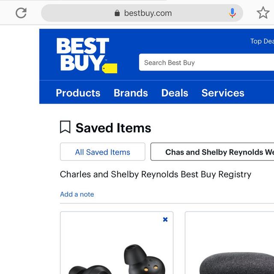Click the Best Buy logo

pos(86,55)
